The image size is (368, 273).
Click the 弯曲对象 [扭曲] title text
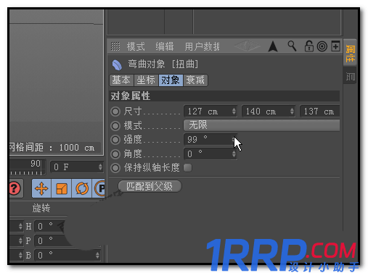pos(163,64)
